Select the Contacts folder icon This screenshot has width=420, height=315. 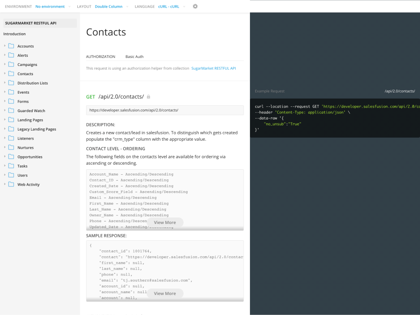[x=11, y=73]
